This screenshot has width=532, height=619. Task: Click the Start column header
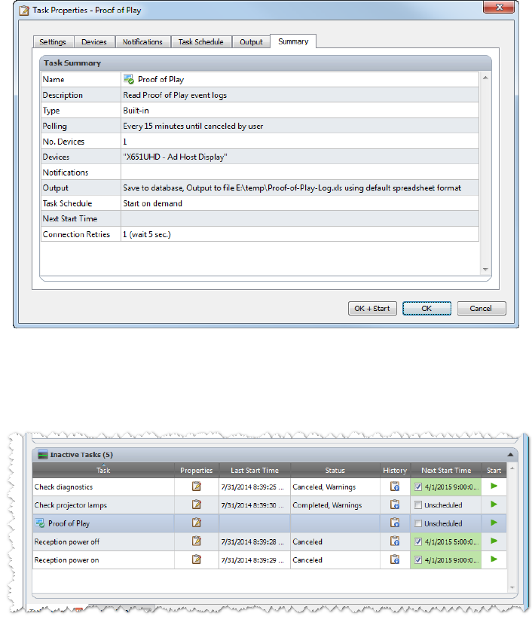[494, 470]
